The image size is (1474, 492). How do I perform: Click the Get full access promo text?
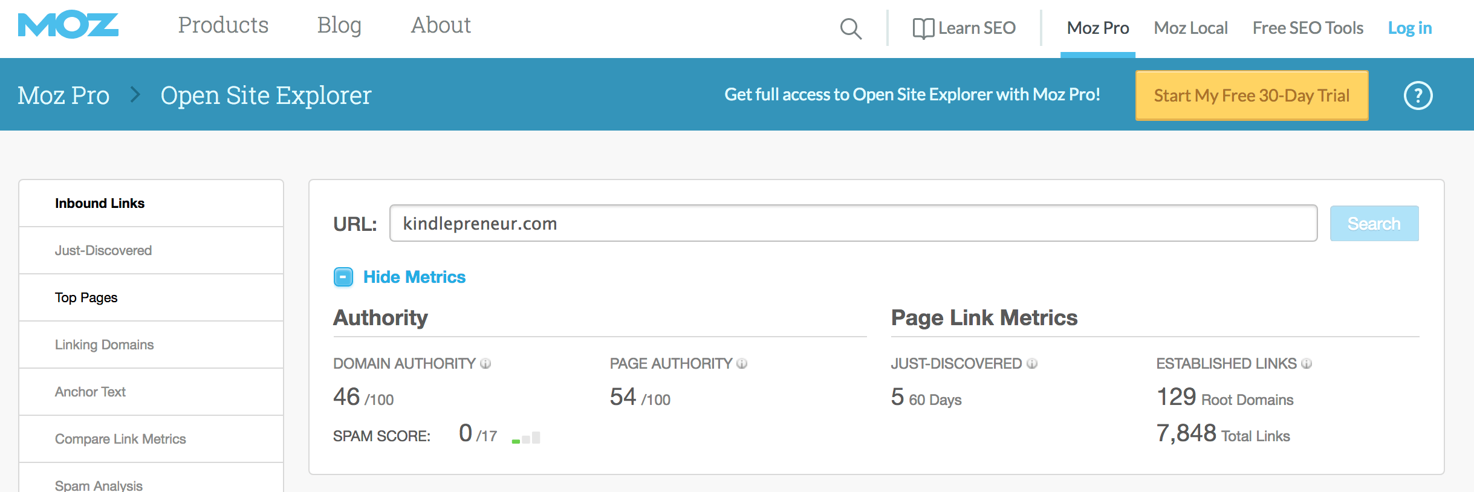point(912,94)
